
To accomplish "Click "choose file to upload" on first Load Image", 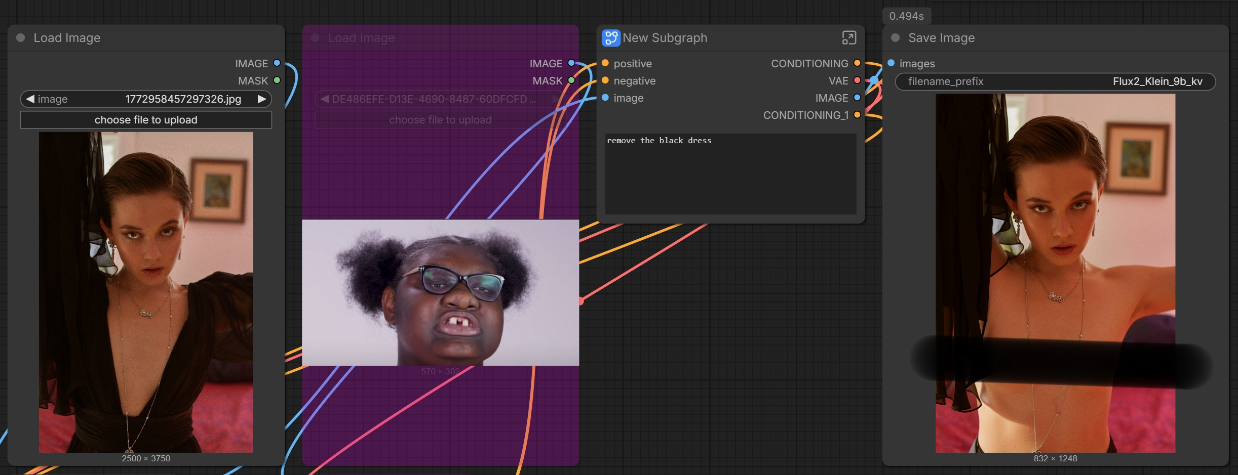I will [146, 120].
